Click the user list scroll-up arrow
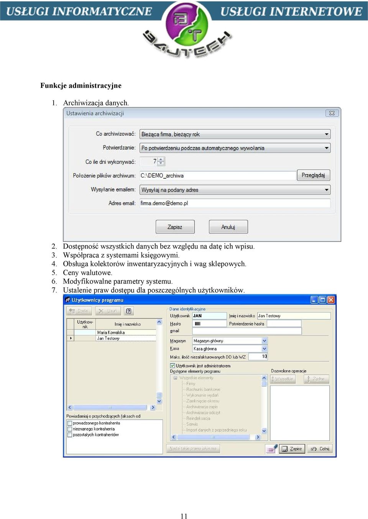Screen dimensions: 368x519 (x=159, y=322)
